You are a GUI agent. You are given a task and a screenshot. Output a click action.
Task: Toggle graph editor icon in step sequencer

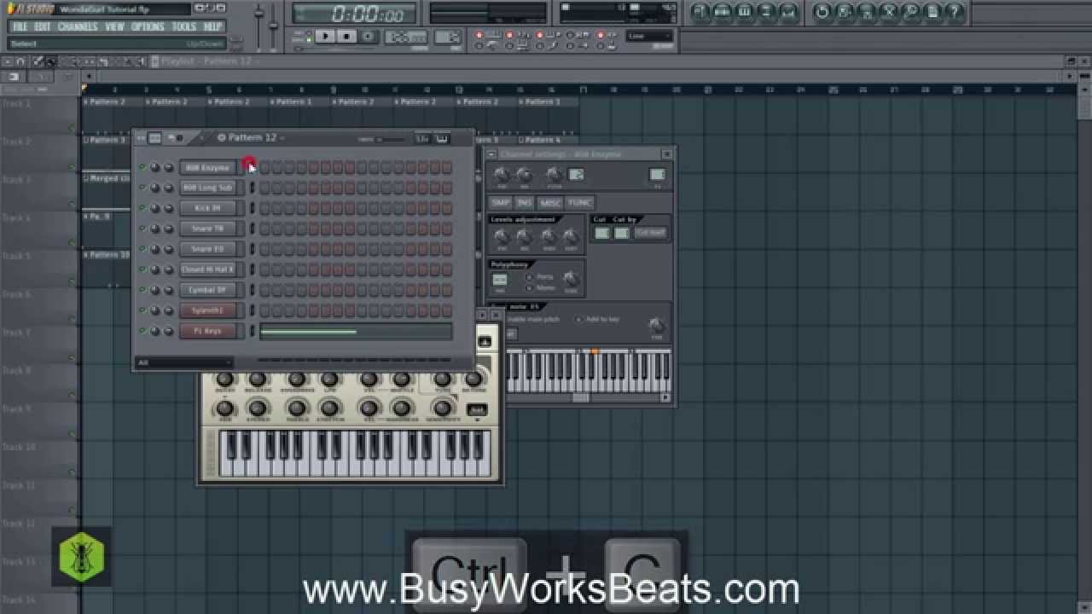click(422, 138)
